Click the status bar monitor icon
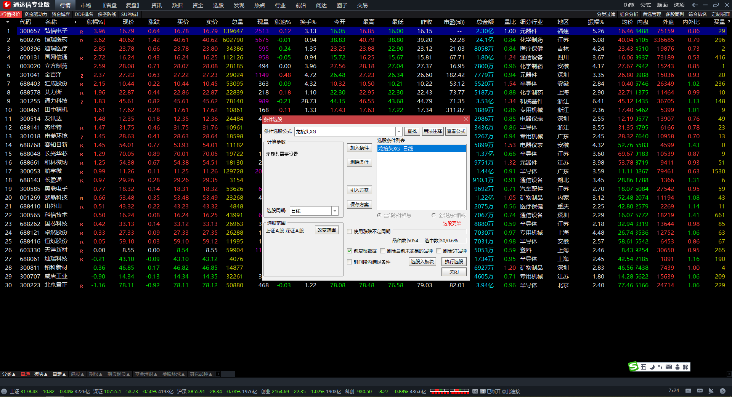This screenshot has width=732, height=397. tap(700, 391)
